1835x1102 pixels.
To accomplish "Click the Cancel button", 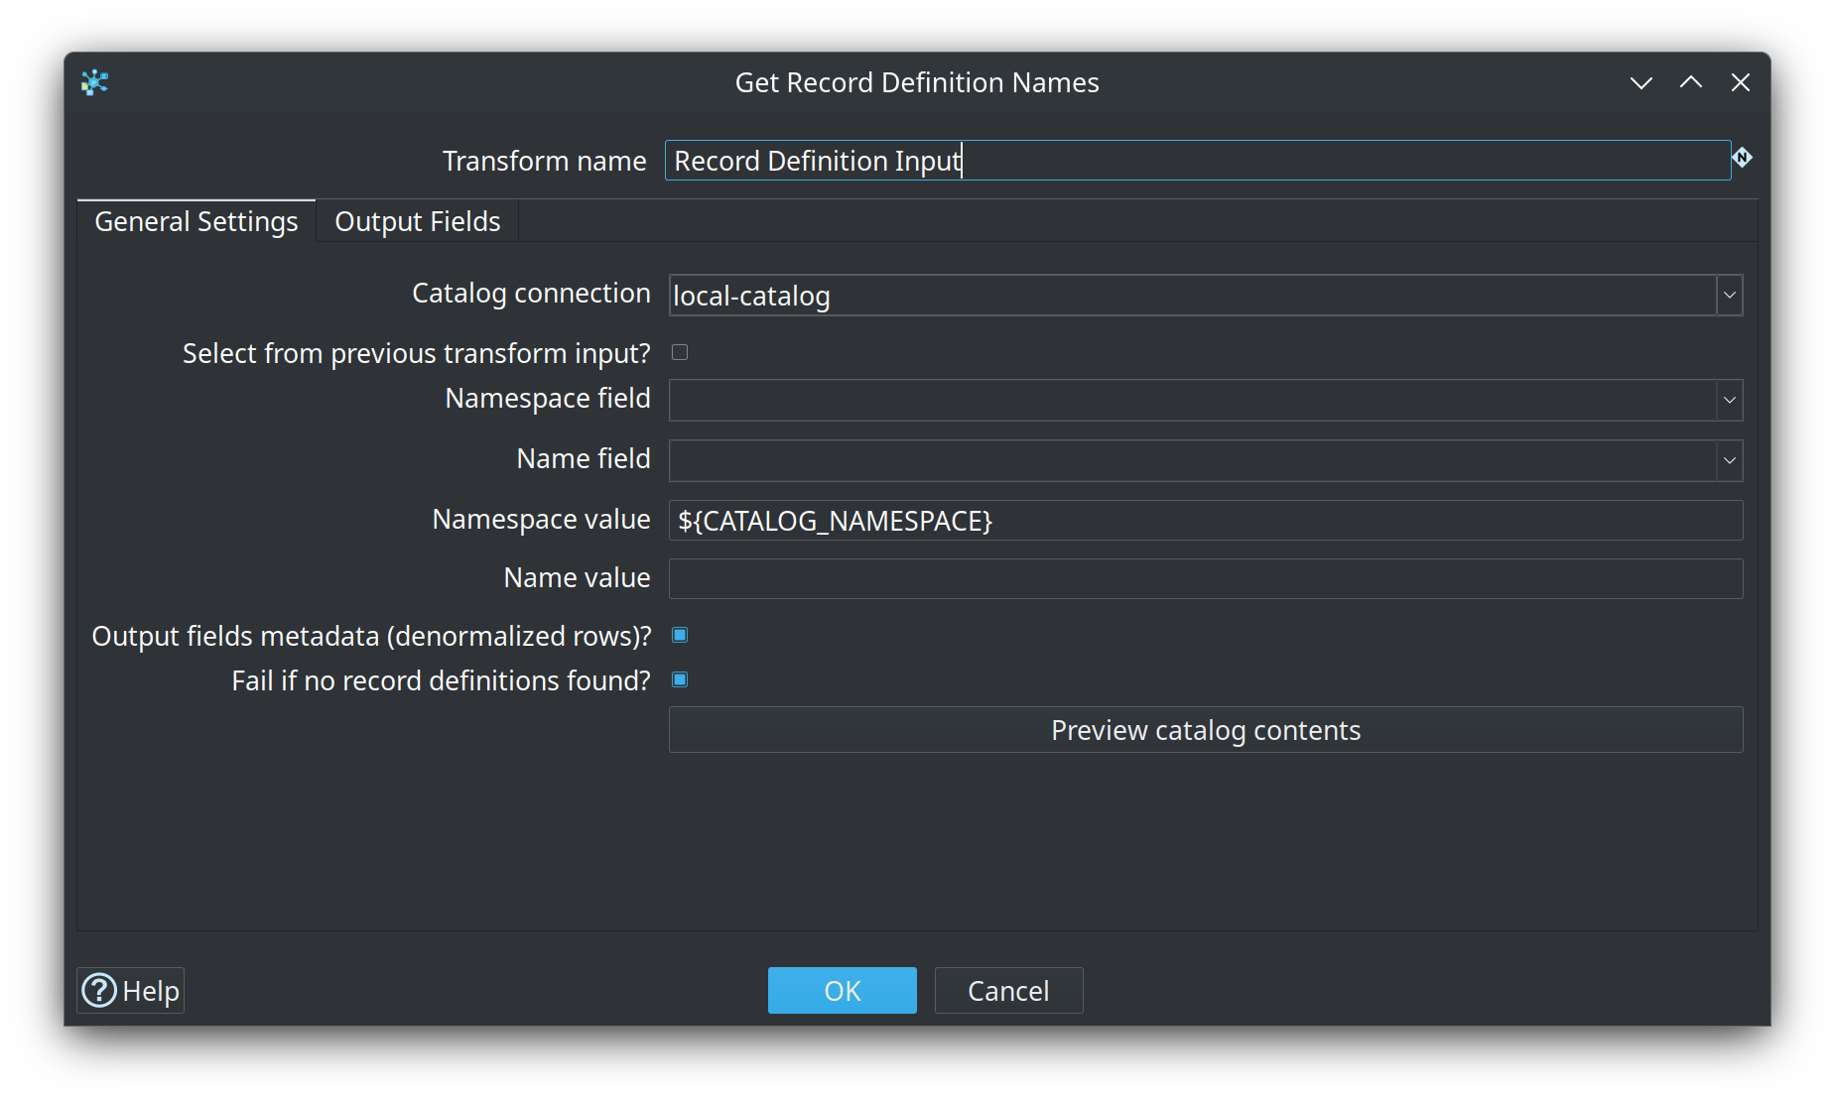I will tap(1008, 990).
